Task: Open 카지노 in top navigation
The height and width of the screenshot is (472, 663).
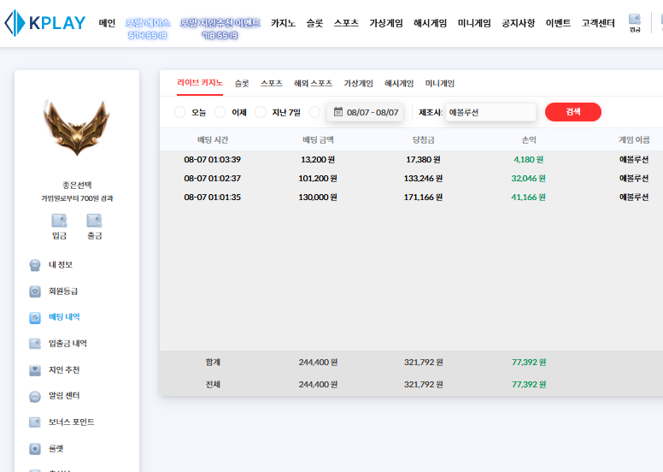Action: point(284,23)
